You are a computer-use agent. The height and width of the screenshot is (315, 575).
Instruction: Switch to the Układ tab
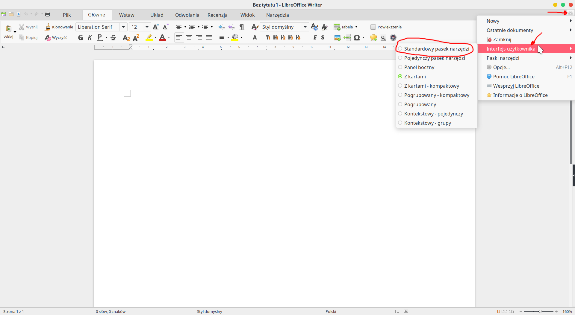157,15
